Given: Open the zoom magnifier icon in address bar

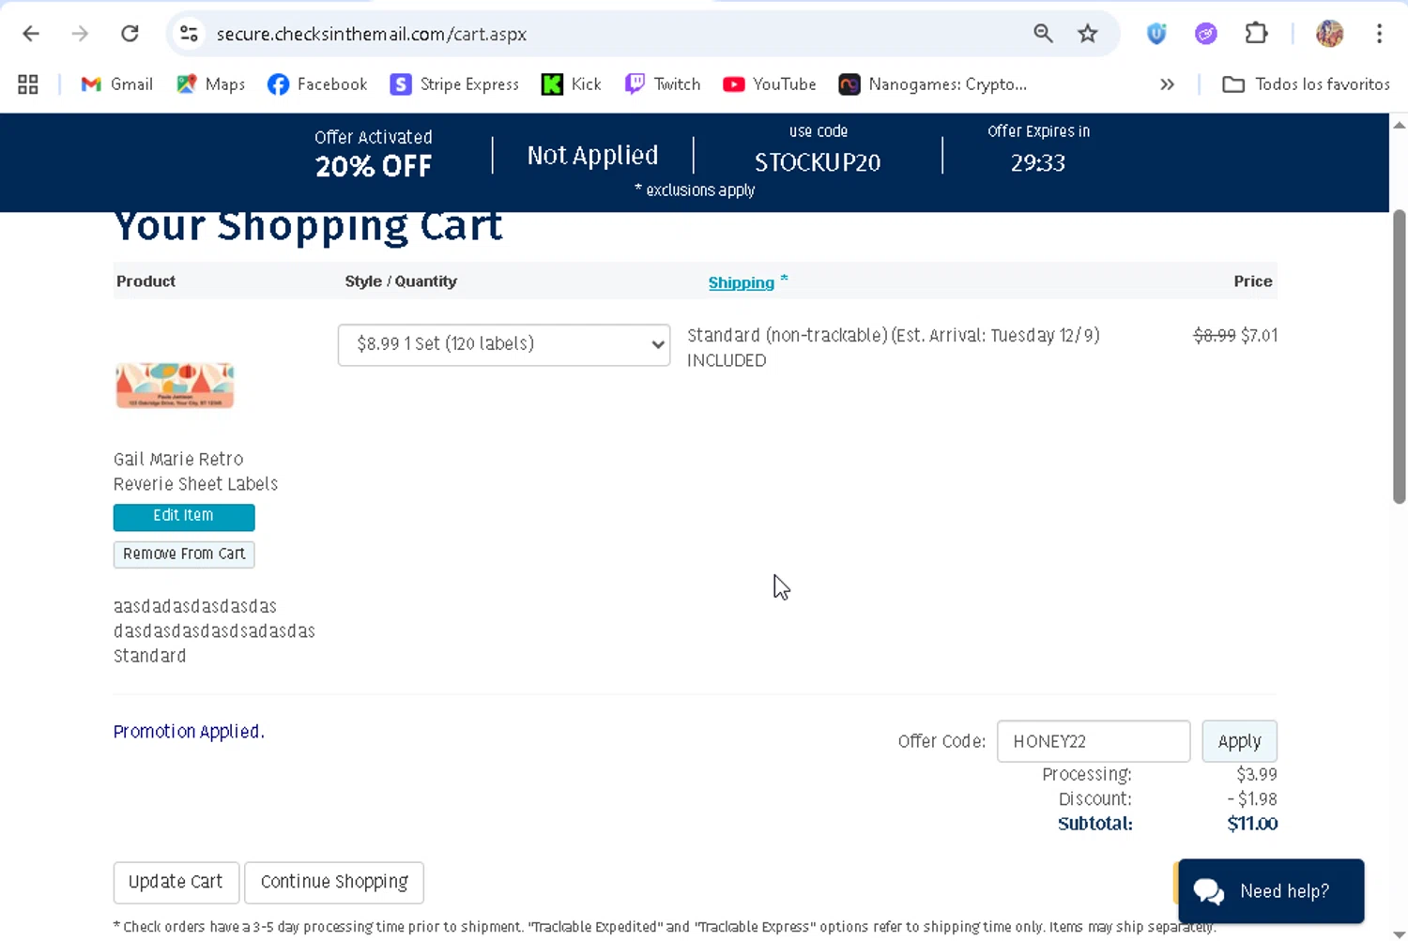Looking at the screenshot, I should [x=1043, y=34].
